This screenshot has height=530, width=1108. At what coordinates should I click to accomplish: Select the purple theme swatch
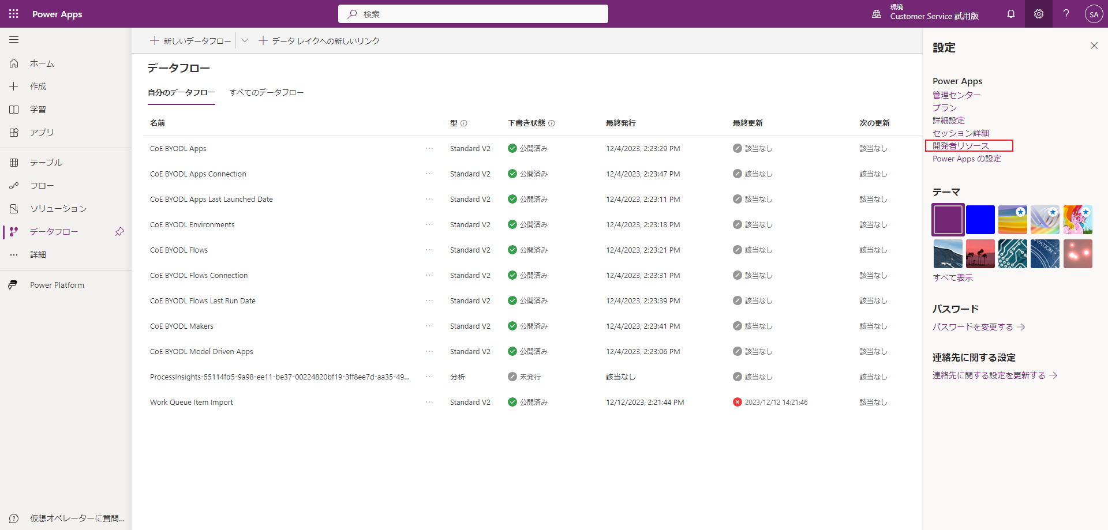coord(948,220)
